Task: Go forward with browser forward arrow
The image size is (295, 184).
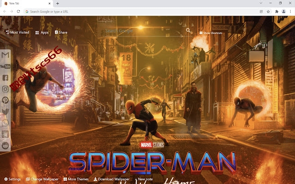Action: (x=12, y=11)
